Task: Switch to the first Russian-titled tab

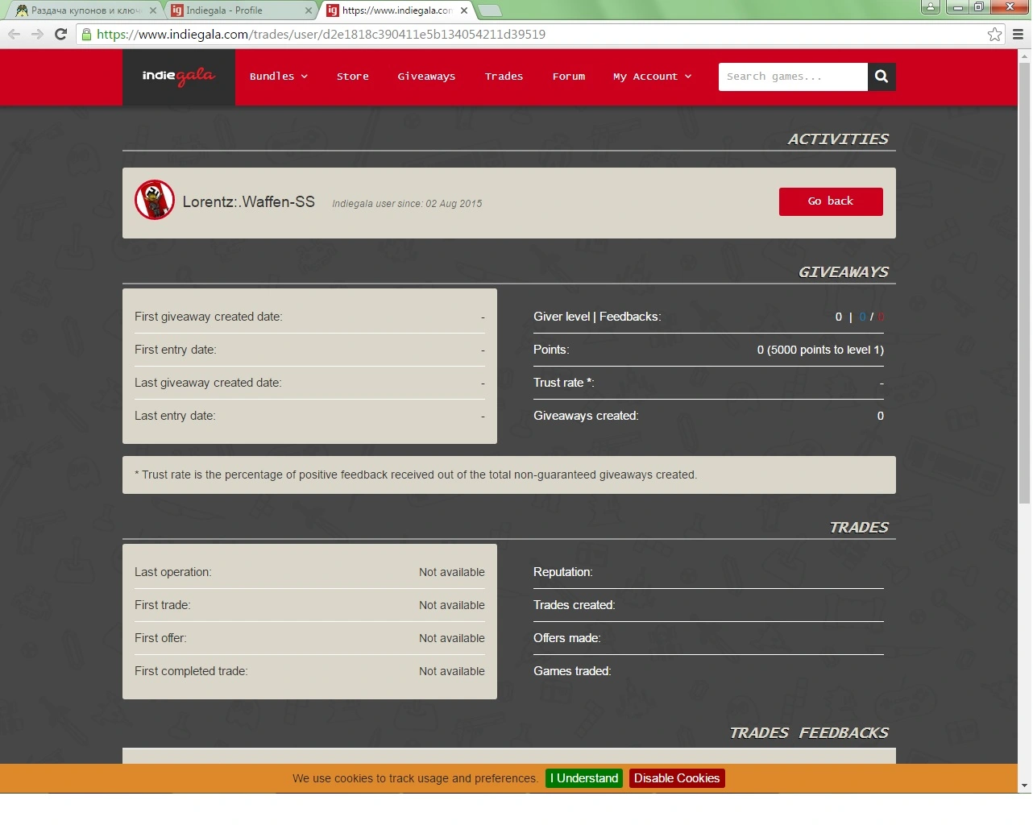Action: pyautogui.click(x=85, y=10)
